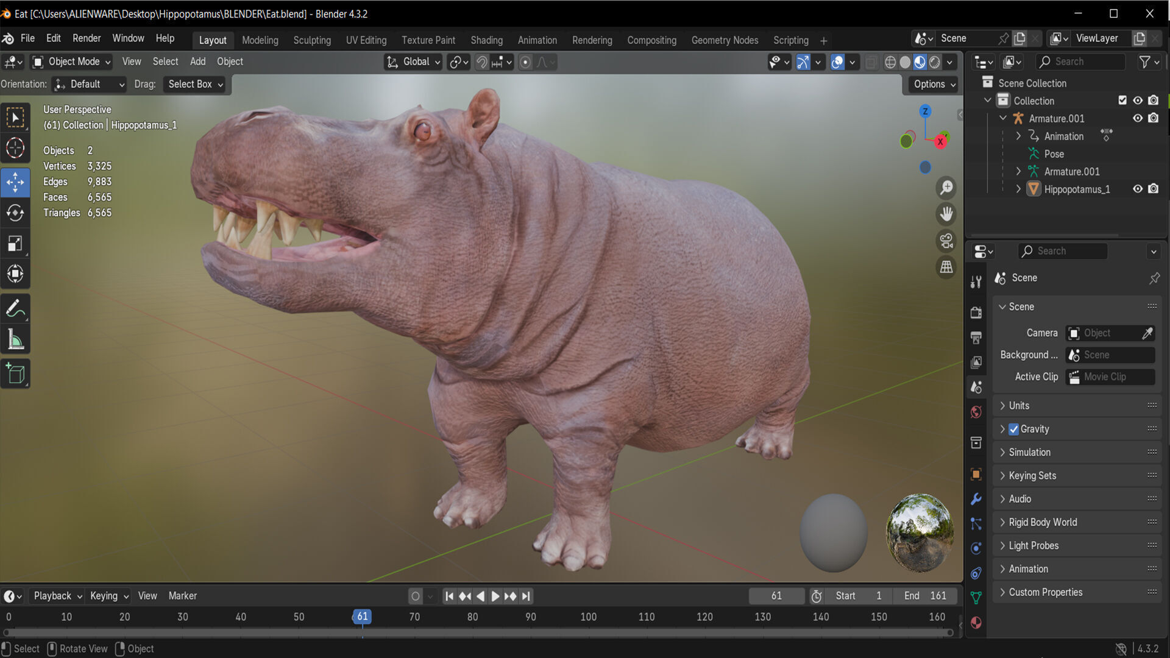Switch to solid viewport shading

pos(906,62)
